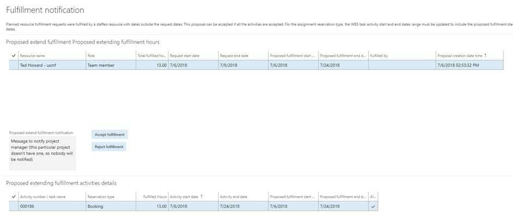Toggle select-all checkmark in activities details grid
The width and height of the screenshot is (513, 216).
tap(14, 197)
